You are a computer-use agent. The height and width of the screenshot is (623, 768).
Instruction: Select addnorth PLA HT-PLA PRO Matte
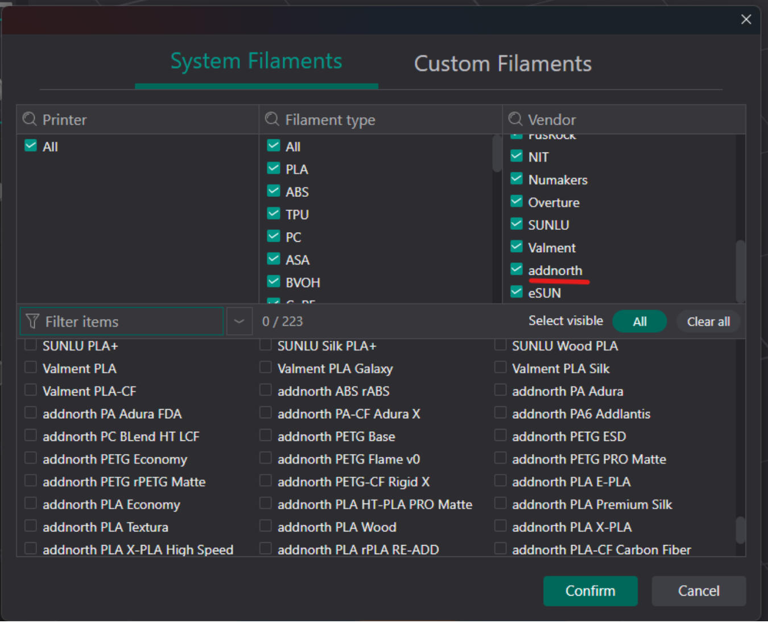(x=266, y=504)
